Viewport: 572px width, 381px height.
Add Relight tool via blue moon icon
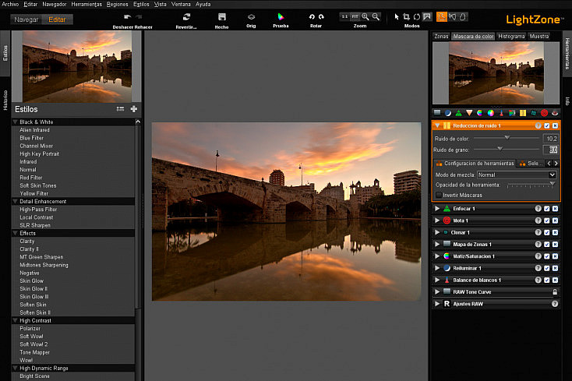click(447, 113)
